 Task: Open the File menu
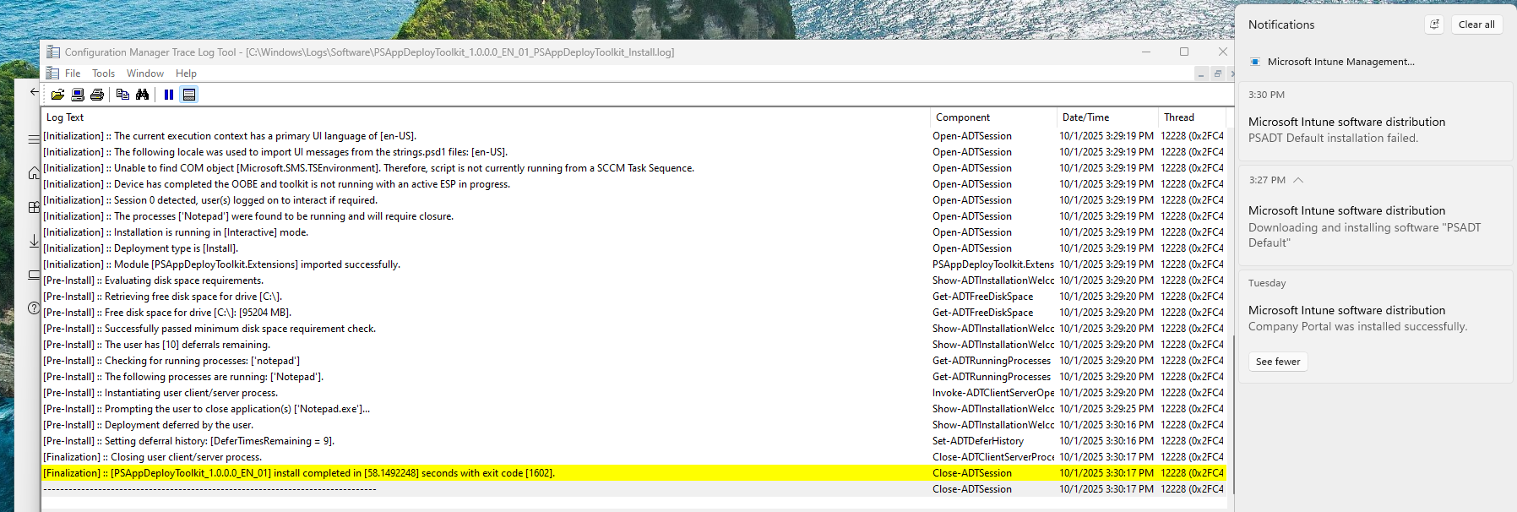click(73, 74)
